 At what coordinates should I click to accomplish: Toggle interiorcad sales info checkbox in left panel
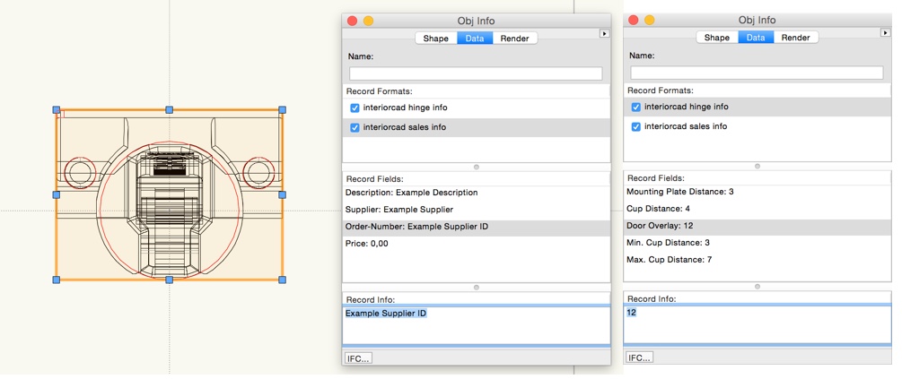click(x=355, y=127)
